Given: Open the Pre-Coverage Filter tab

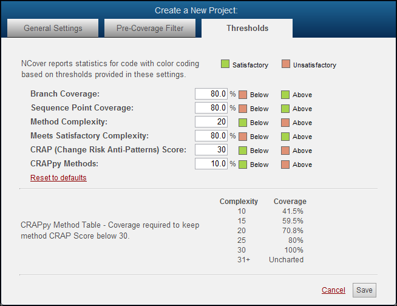Looking at the screenshot, I should pos(149,29).
